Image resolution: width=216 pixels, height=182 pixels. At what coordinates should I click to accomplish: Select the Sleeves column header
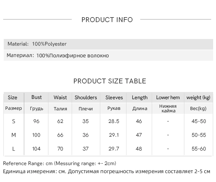(x=114, y=97)
